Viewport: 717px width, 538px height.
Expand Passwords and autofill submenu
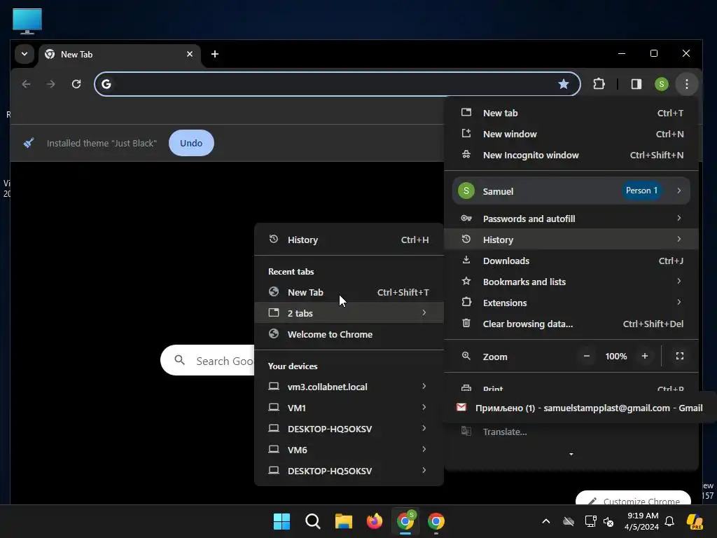point(571,219)
